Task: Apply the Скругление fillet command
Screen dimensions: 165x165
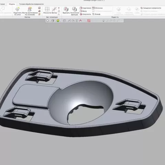Action: tap(85, 8)
